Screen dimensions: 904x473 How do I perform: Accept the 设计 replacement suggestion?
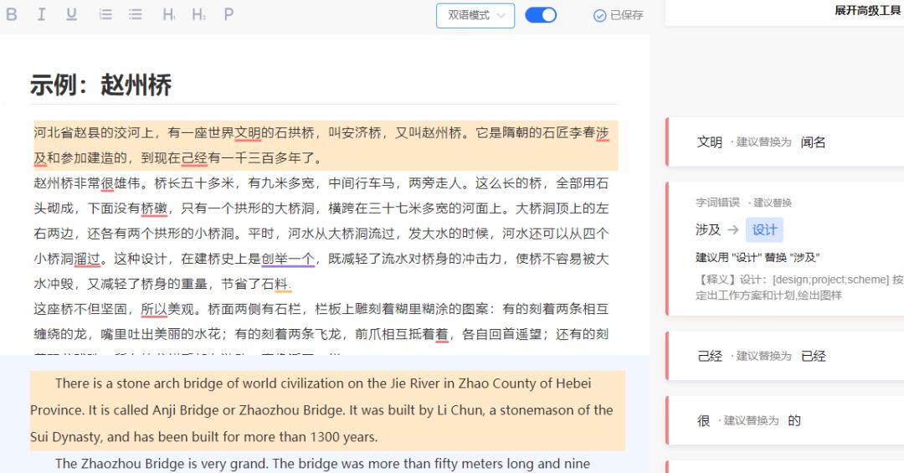click(764, 229)
